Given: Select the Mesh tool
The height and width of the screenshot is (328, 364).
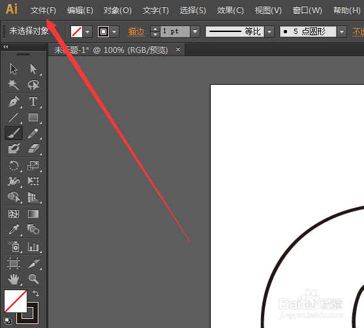Looking at the screenshot, I should coord(14,214).
